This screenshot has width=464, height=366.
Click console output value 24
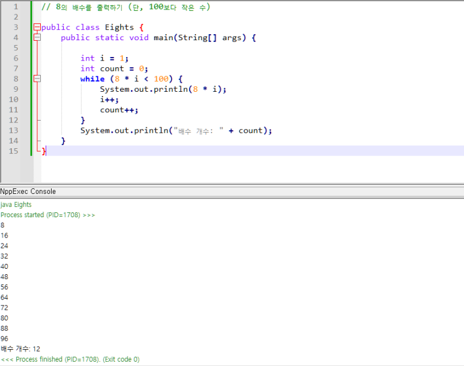click(x=4, y=246)
